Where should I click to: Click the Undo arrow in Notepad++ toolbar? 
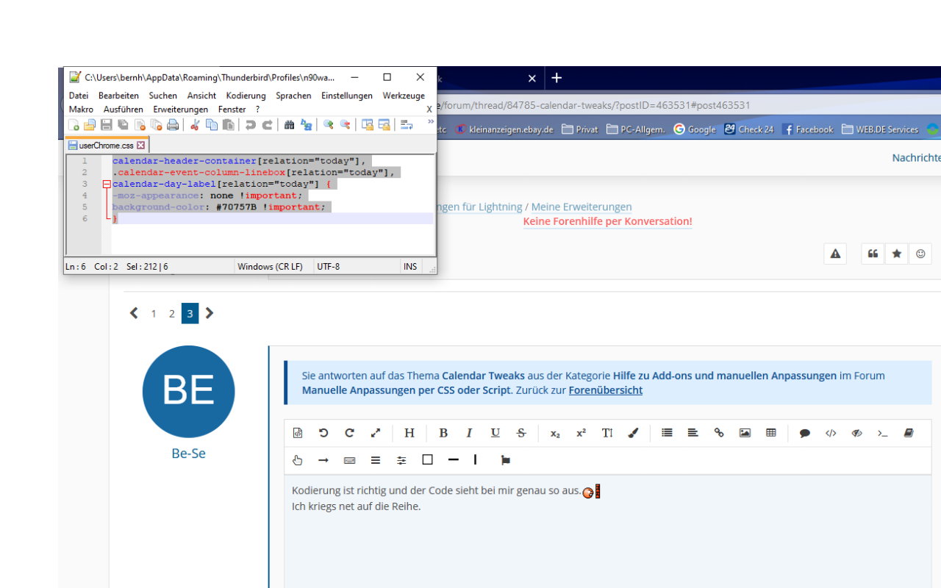pos(250,125)
